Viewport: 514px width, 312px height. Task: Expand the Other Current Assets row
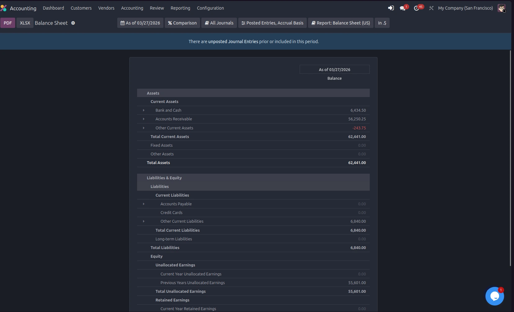pyautogui.click(x=144, y=128)
